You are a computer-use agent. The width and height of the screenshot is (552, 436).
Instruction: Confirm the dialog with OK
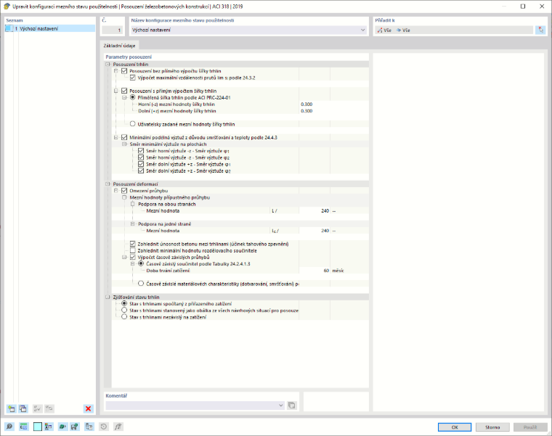tap(455, 427)
